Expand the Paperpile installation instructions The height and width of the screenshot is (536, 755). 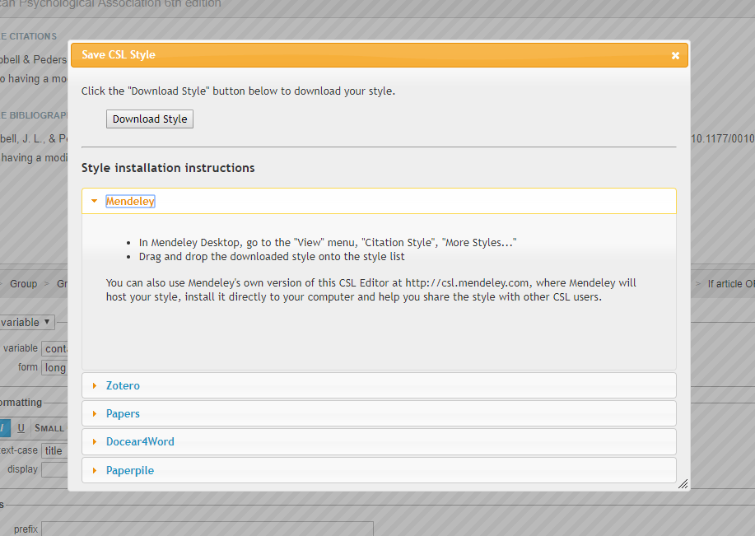point(379,470)
